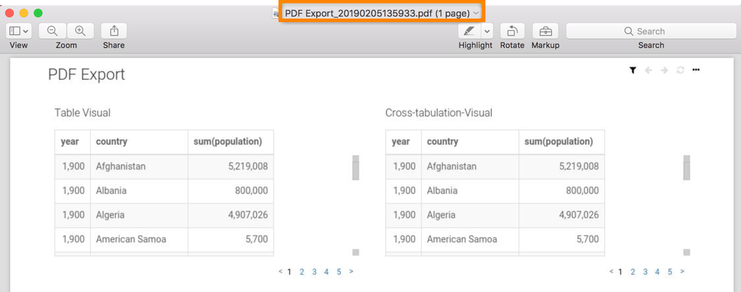Image resolution: width=741 pixels, height=292 pixels.
Task: Go to page 5 in Cross-tabulation Visual
Action: [669, 272]
